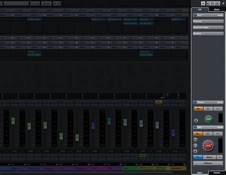Toggle the blue A monitor button
Image resolution: width=226 pixels, height=175 pixels.
coord(198,157)
